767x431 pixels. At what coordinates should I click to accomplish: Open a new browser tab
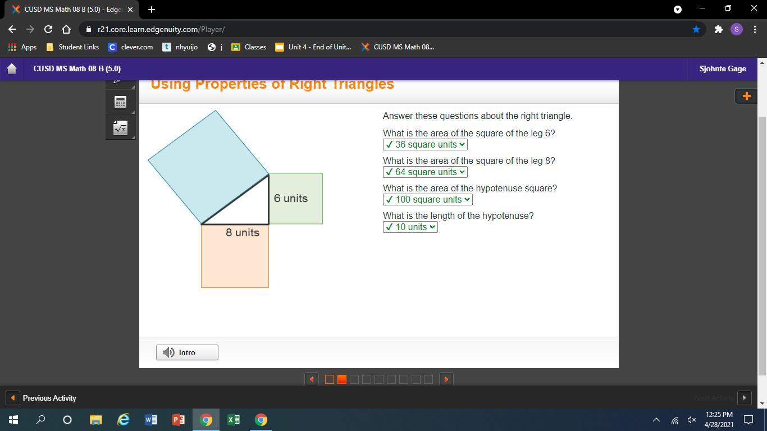pos(152,10)
